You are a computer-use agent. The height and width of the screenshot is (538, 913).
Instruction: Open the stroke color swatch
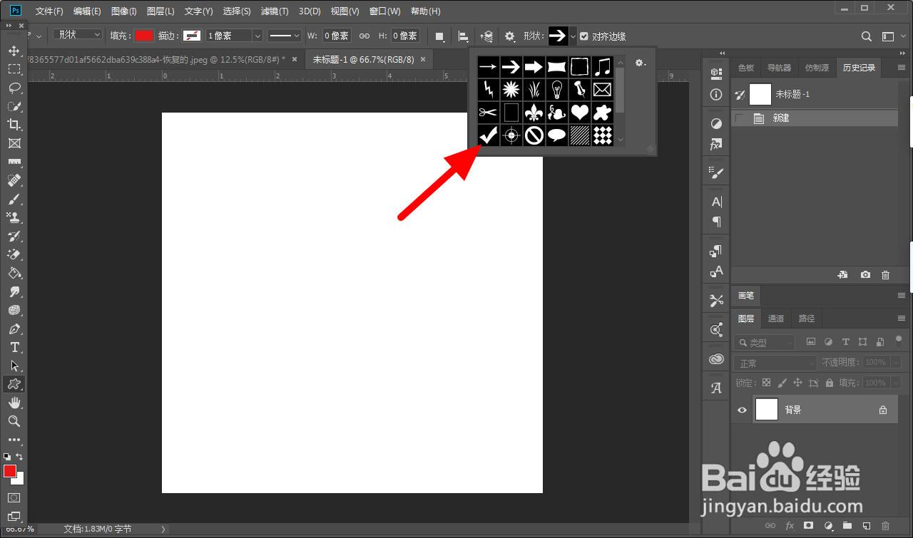pos(192,36)
